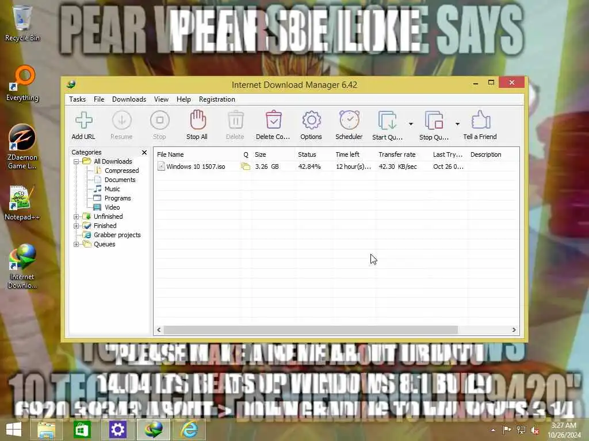The height and width of the screenshot is (441, 589).
Task: Open the Scheduler clock icon
Action: coord(349,120)
